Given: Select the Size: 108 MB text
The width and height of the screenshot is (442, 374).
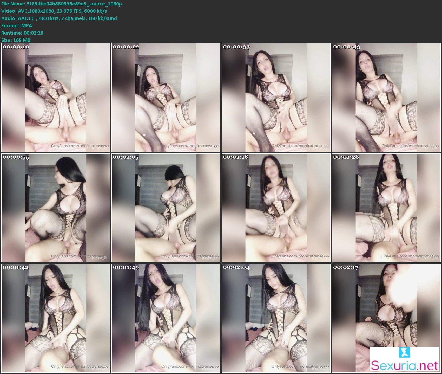Looking at the screenshot, I should coord(16,40).
